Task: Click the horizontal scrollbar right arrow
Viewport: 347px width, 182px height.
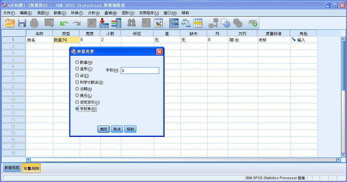Action: (338, 160)
